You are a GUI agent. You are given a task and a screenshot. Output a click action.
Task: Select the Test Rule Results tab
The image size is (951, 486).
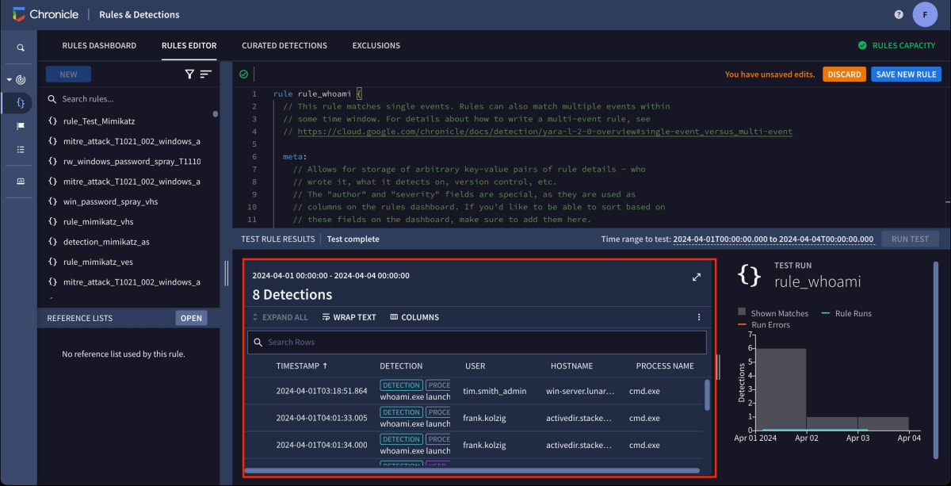tap(278, 239)
